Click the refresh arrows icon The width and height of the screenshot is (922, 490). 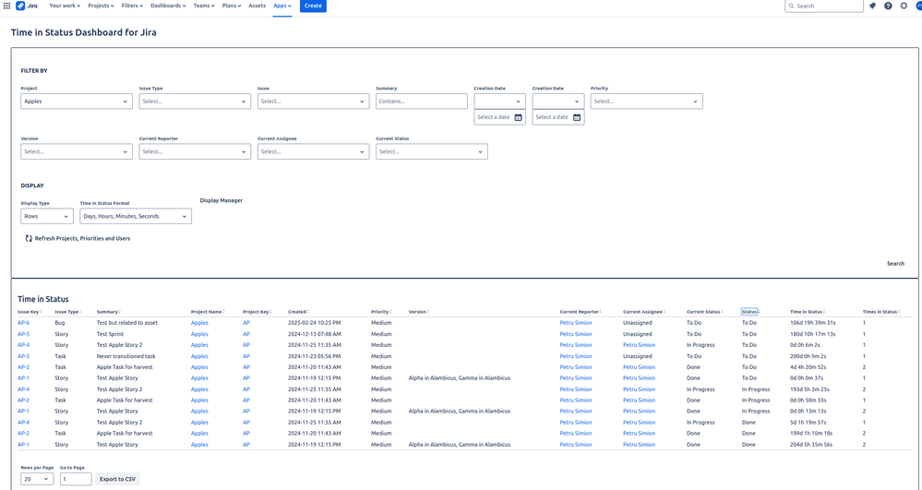coord(29,238)
